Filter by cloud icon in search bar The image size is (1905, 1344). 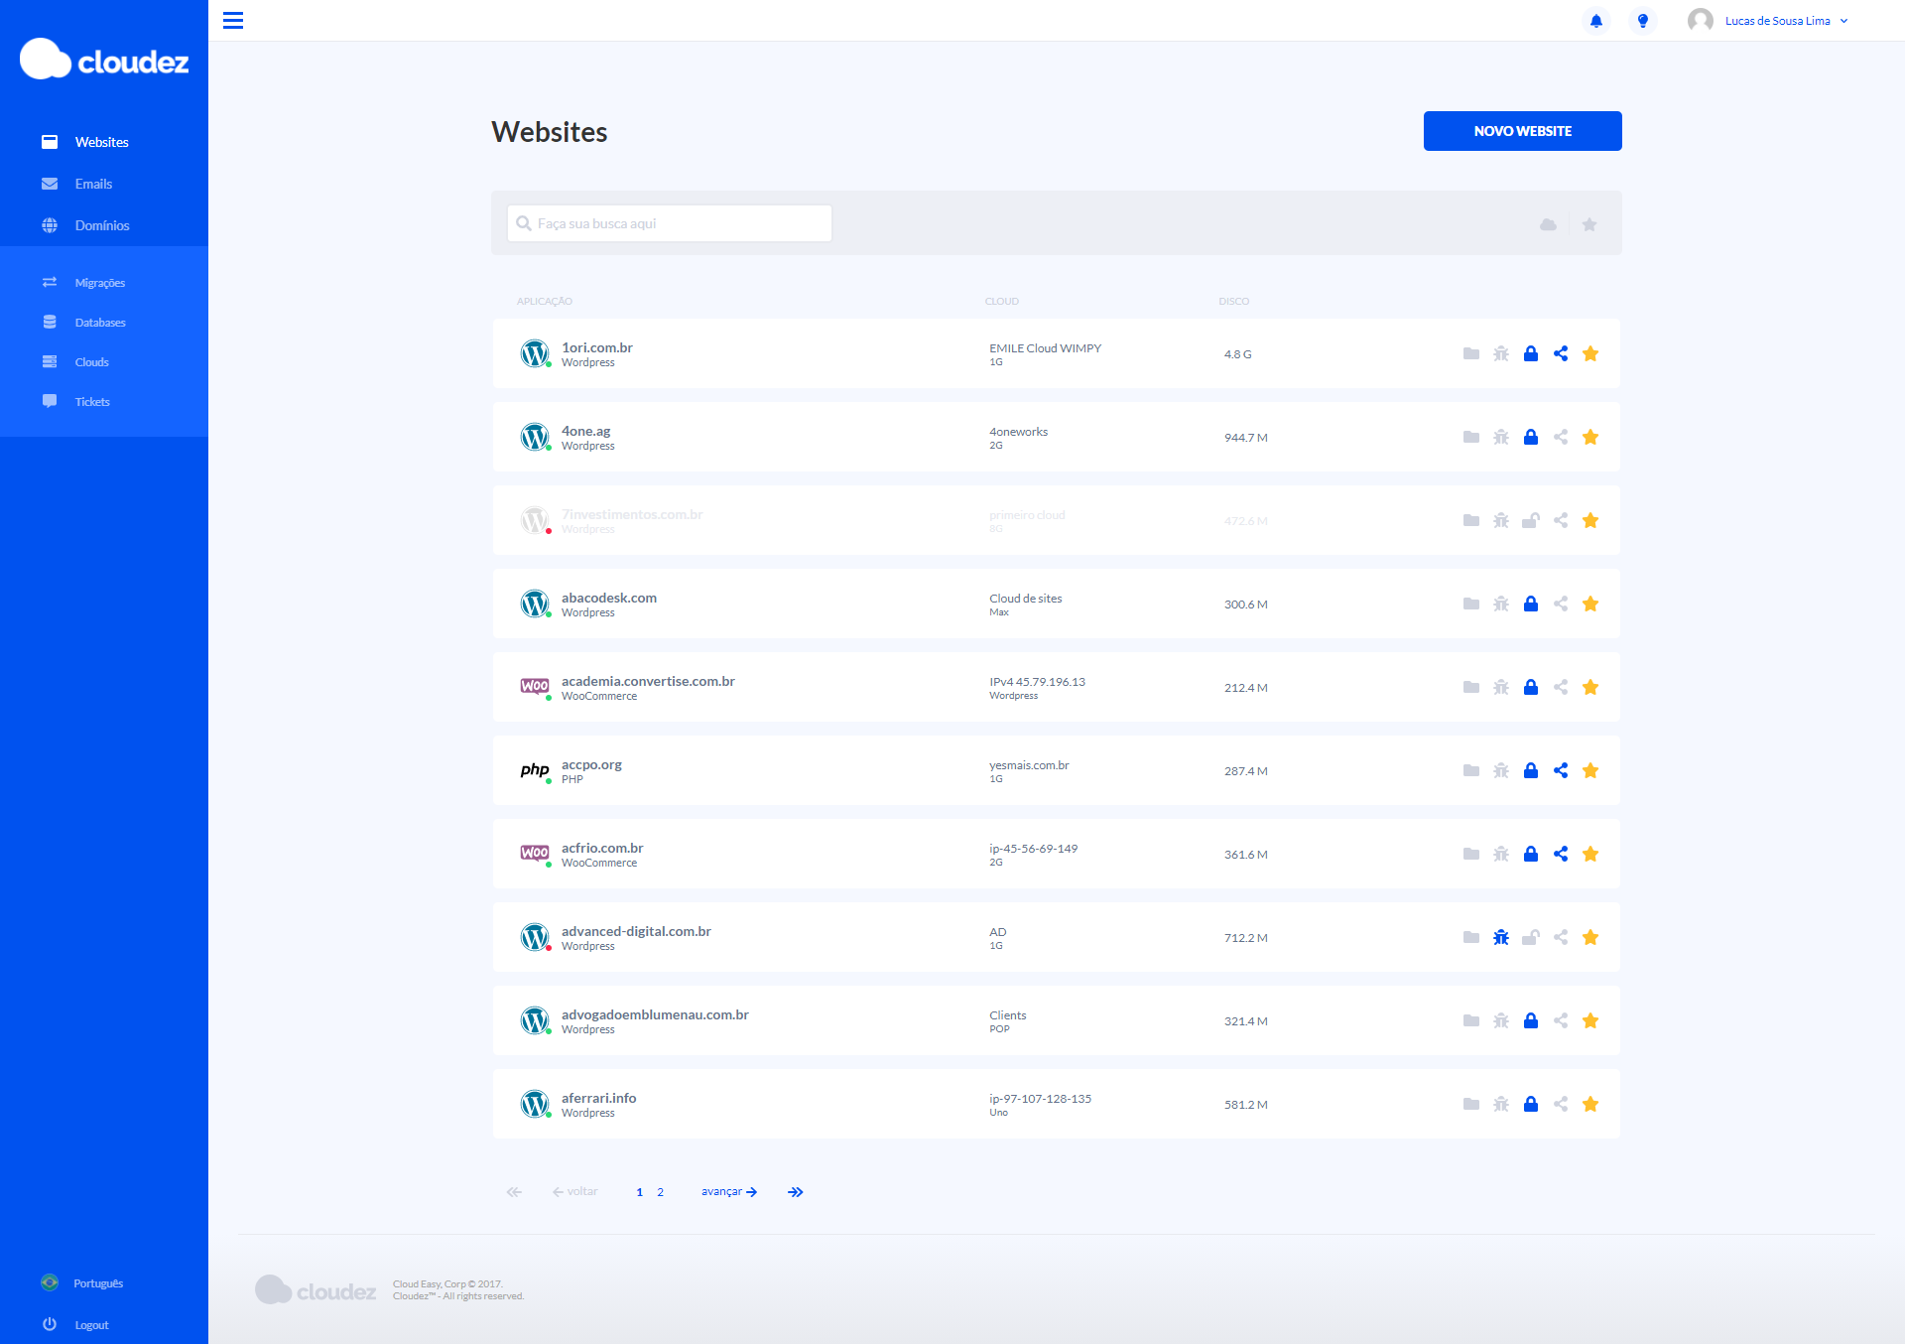pyautogui.click(x=1548, y=224)
